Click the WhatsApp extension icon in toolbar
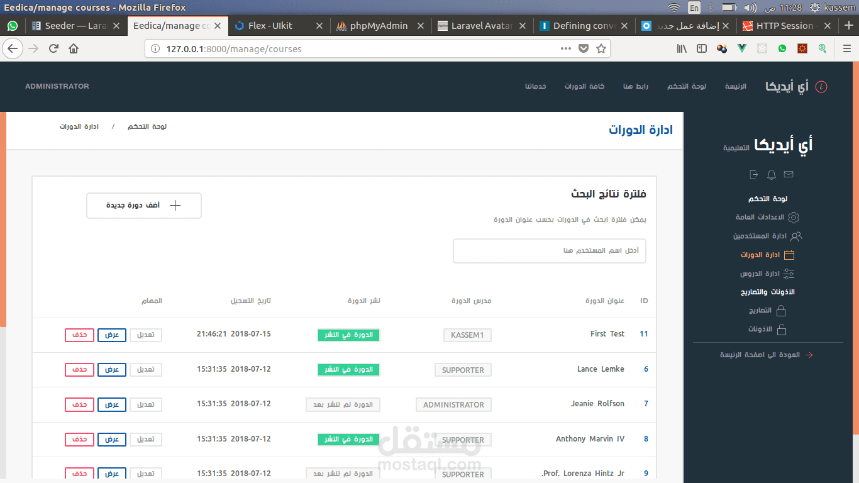This screenshot has height=483, width=859. point(782,48)
